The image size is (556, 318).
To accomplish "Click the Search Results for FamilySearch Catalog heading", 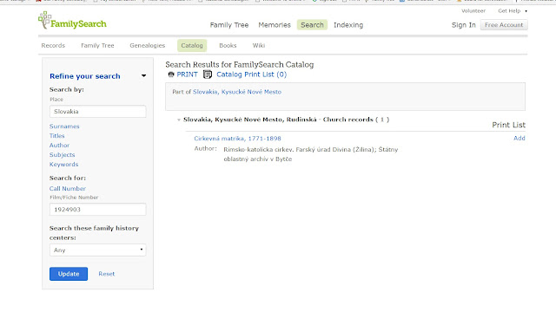I will (x=240, y=65).
